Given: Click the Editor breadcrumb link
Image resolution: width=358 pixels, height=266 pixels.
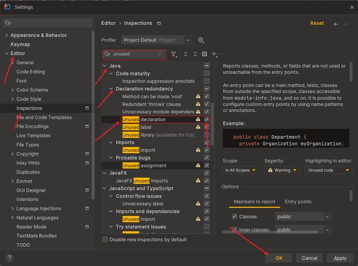Looking at the screenshot, I should click(109, 23).
